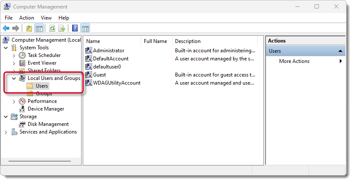Click the Refresh toolbar icon

[52, 28]
